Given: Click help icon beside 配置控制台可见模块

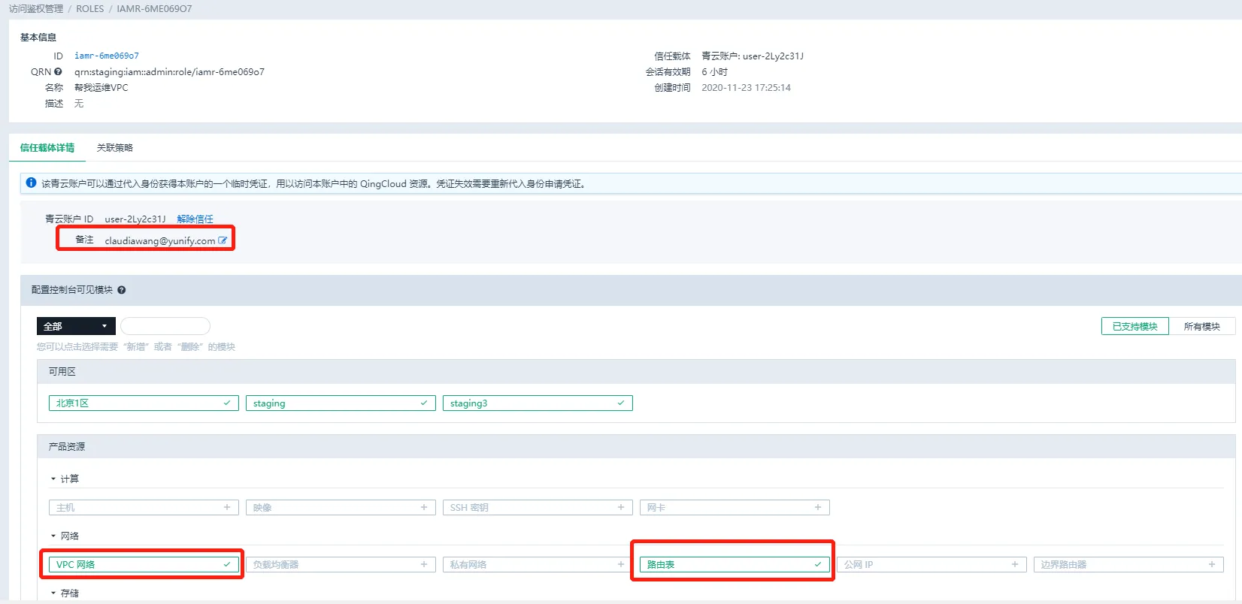Looking at the screenshot, I should coord(121,290).
